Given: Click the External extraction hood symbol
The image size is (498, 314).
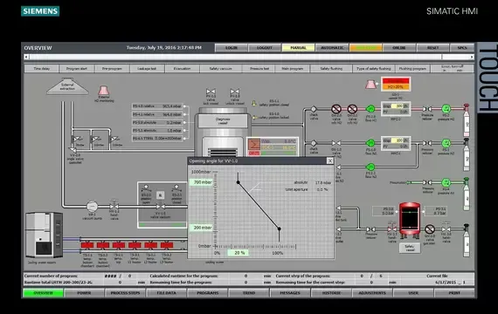Looking at the screenshot, I should click(x=67, y=86).
